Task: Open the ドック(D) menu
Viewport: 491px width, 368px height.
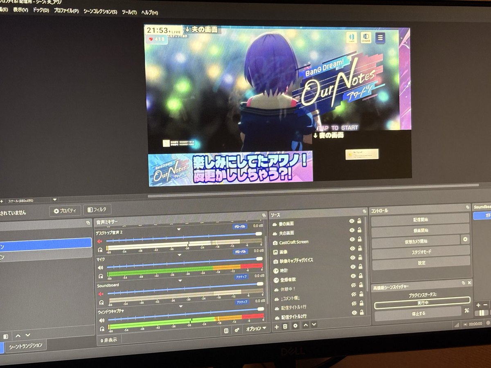Action: coord(41,10)
